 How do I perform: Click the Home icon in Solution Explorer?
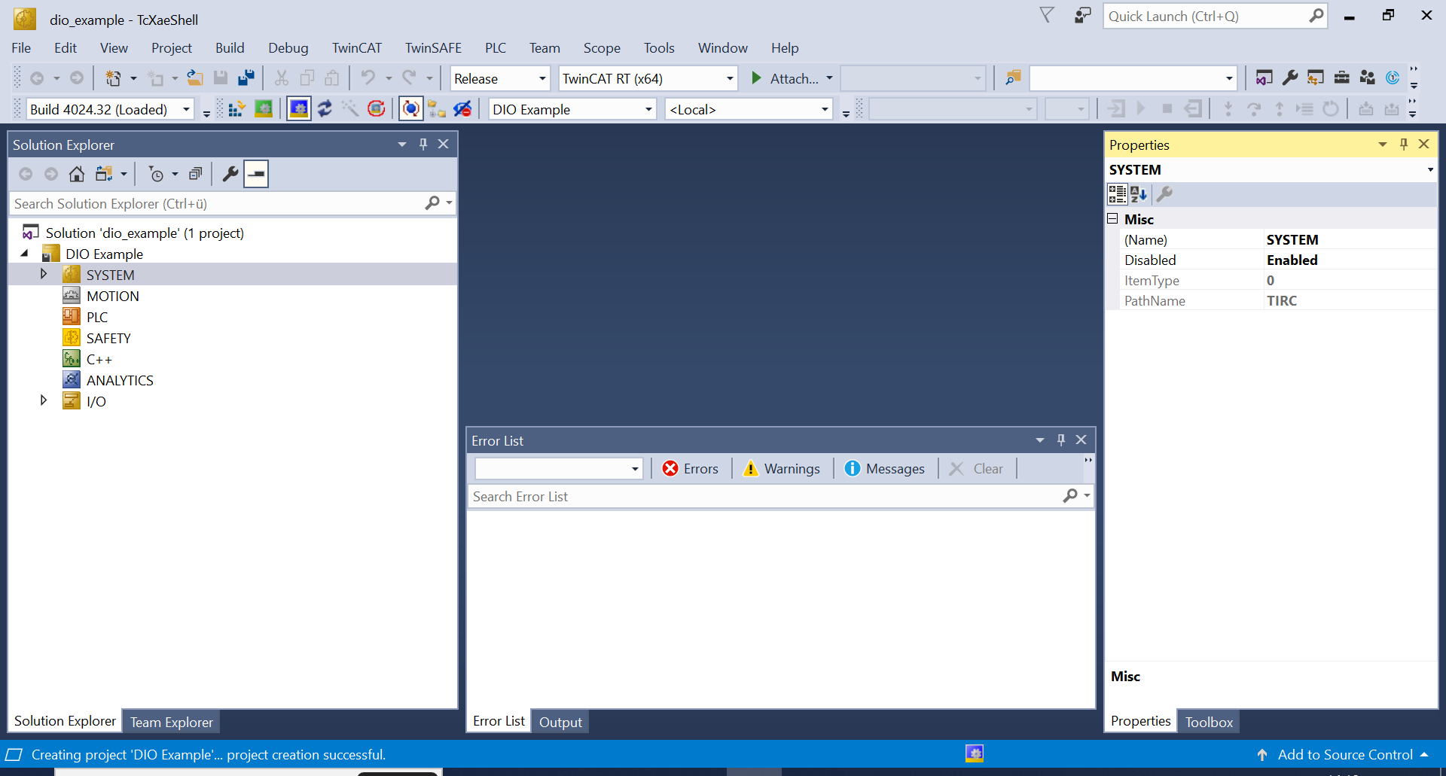click(x=77, y=175)
